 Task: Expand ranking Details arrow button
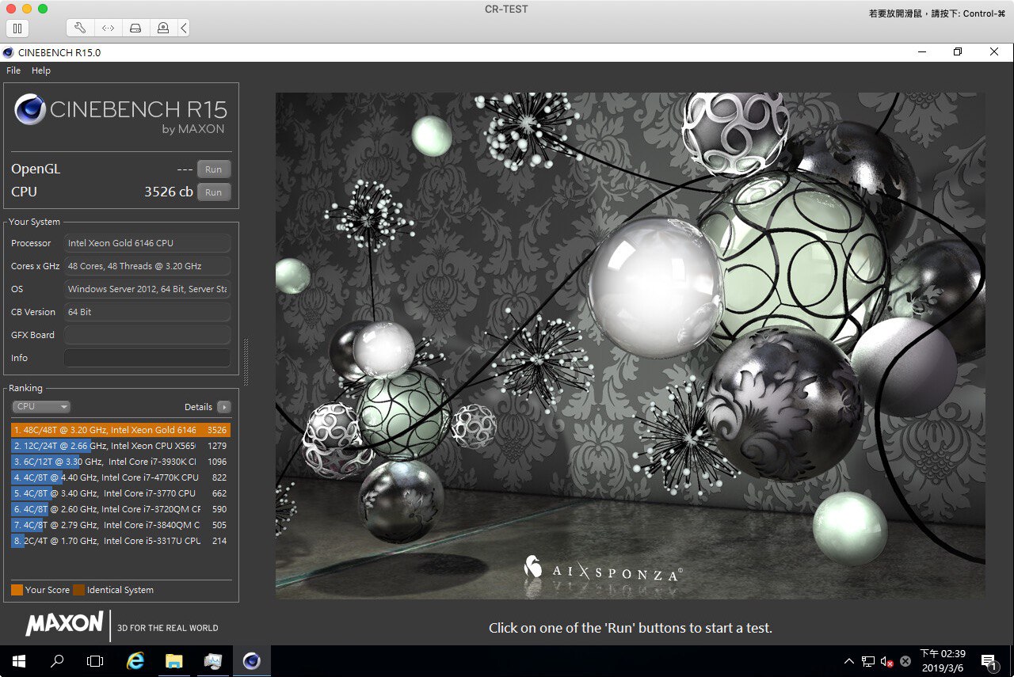click(224, 407)
